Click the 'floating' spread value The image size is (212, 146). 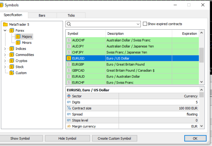click(192, 114)
